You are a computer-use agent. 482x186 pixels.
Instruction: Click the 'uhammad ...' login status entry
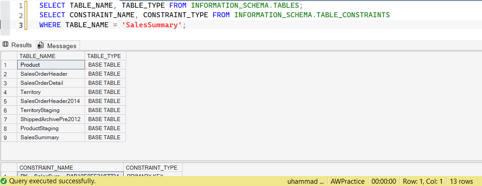(306, 181)
